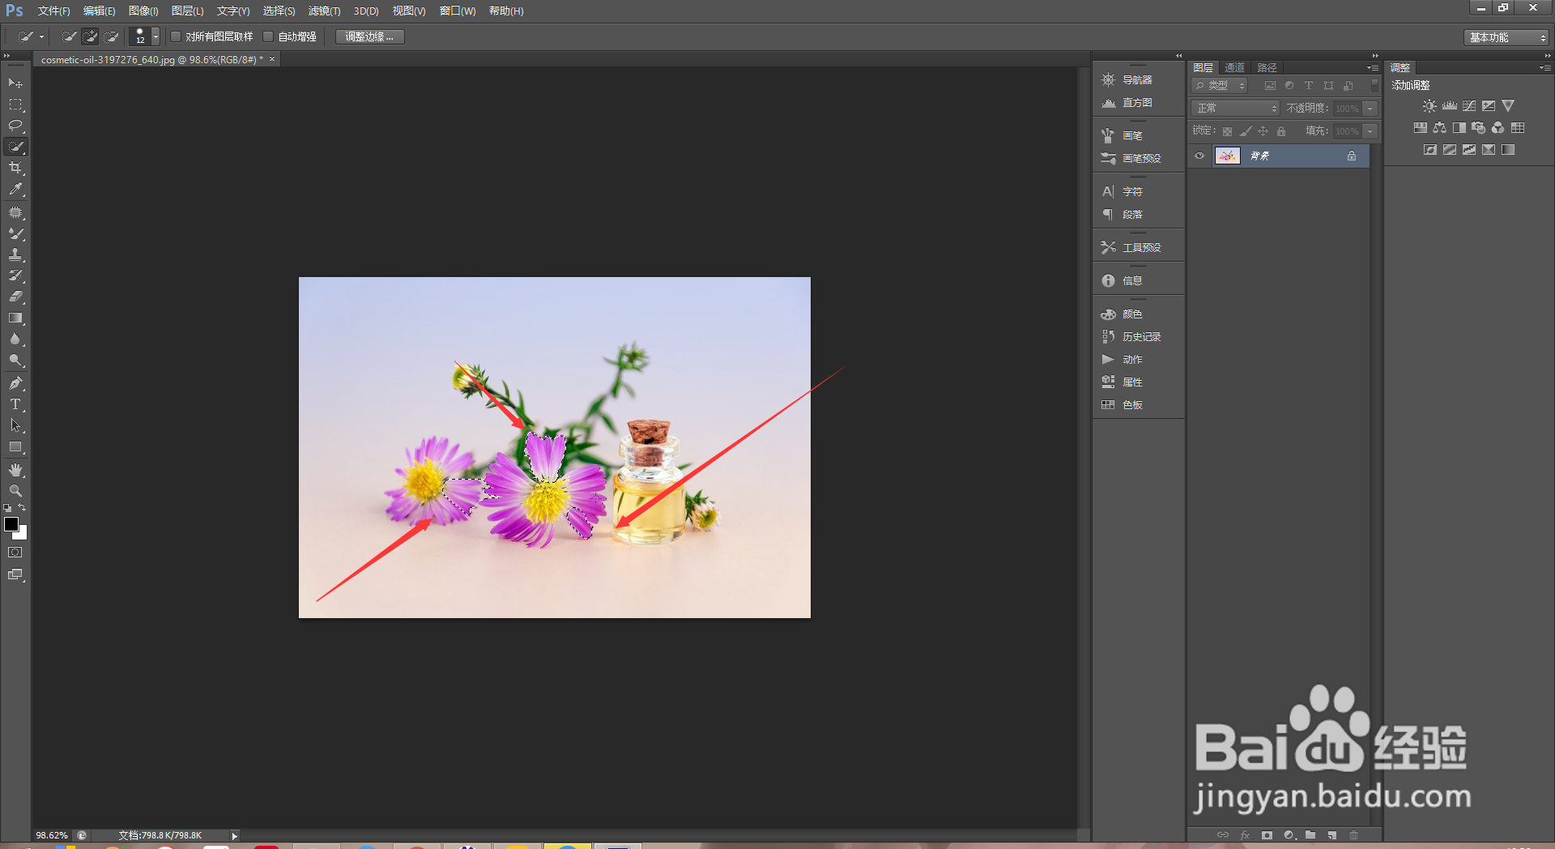Viewport: 1555px width, 849px height.
Task: Switch to the Paths tab
Action: pos(1267,68)
